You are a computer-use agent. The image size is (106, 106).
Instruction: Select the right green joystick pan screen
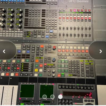47,91
